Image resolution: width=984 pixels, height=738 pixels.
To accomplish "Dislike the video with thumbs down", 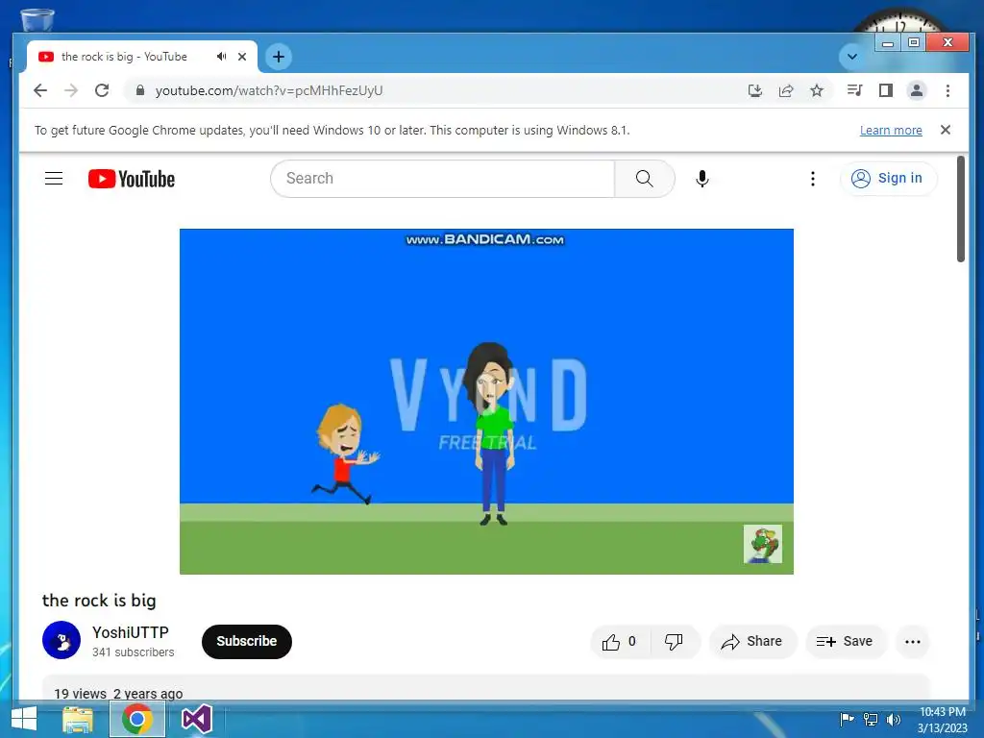I will point(674,641).
